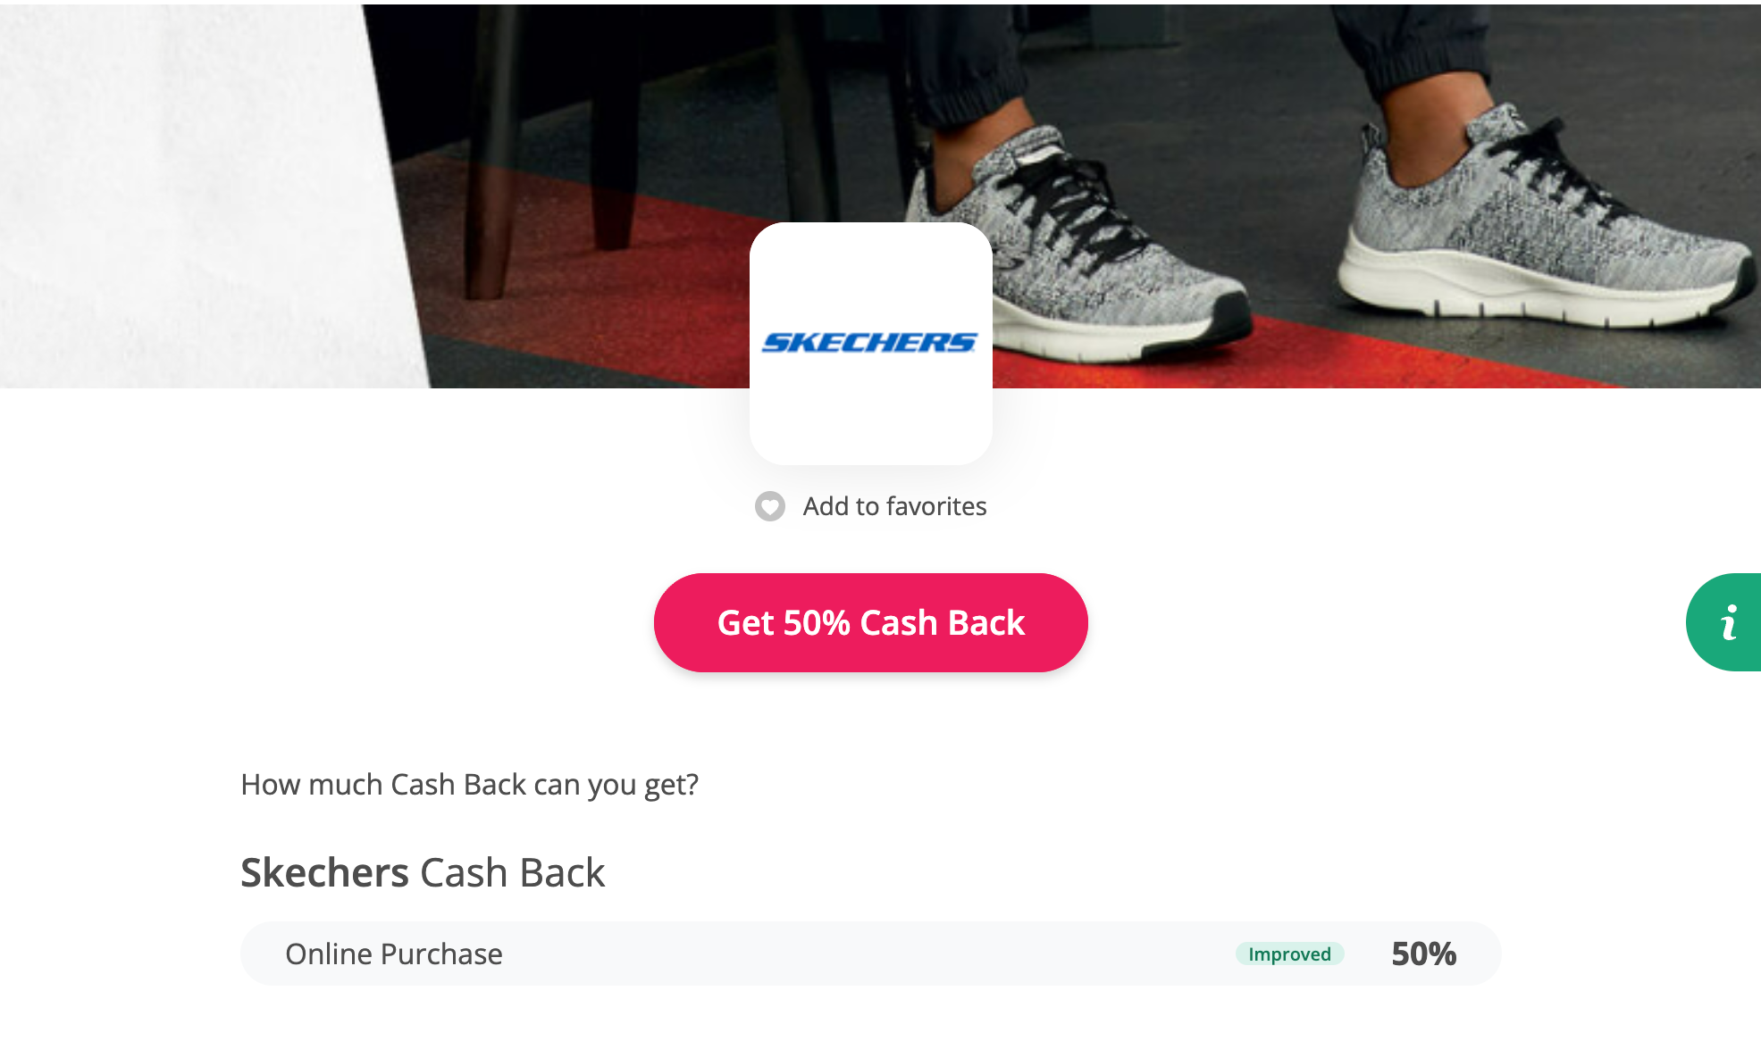Click the Add to favorites label
Screen dimensions: 1761x1041
(894, 506)
